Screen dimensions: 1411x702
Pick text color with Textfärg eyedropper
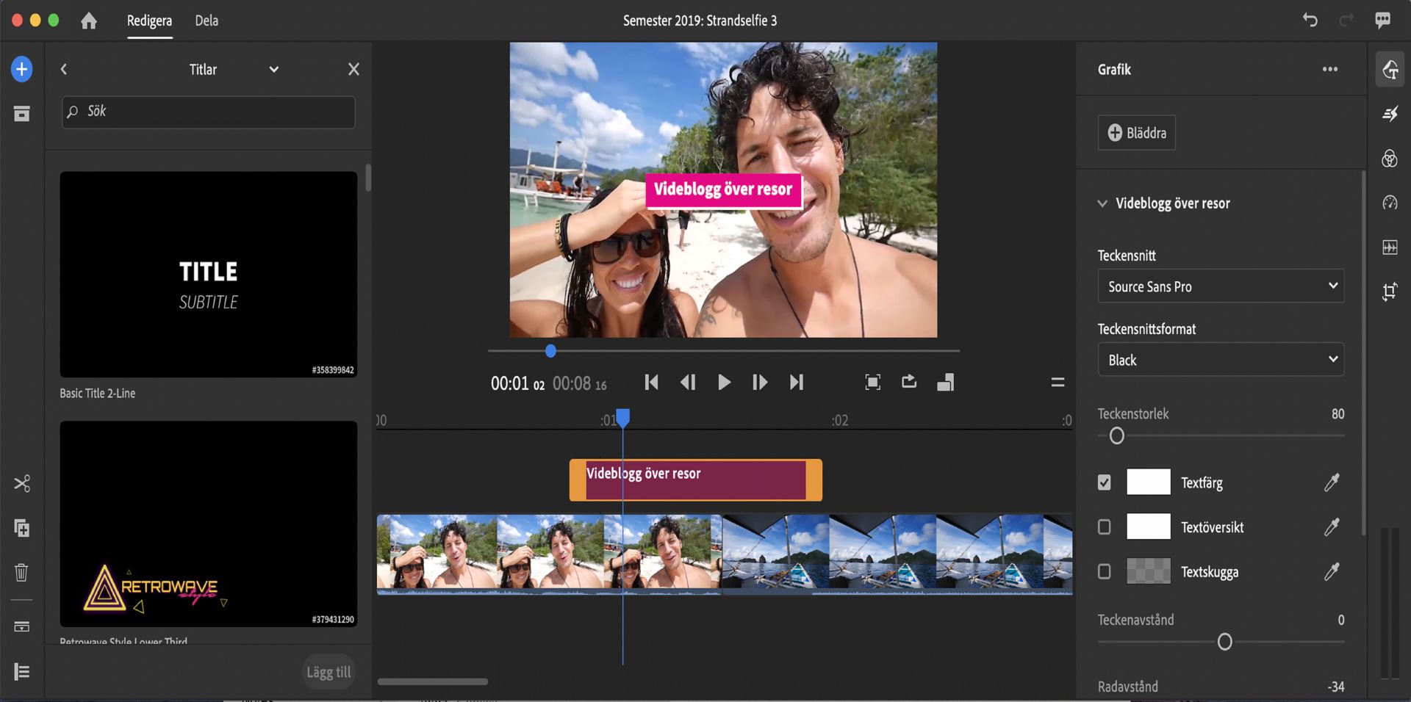(1331, 482)
